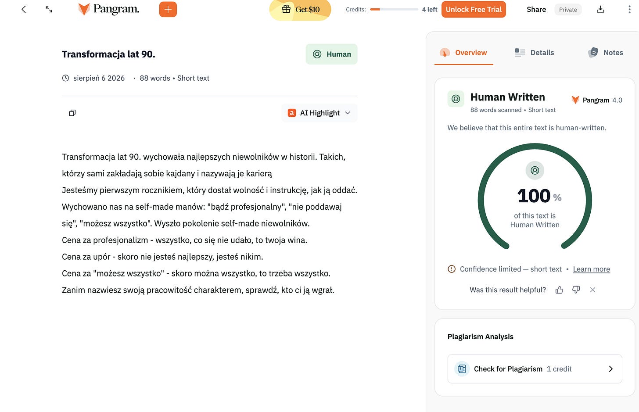
Task: Switch to the Overview tab
Action: (463, 53)
